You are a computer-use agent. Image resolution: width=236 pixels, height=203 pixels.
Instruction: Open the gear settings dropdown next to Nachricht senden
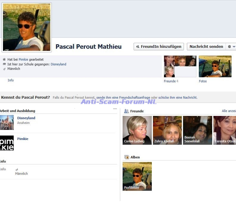pyautogui.click(x=231, y=47)
